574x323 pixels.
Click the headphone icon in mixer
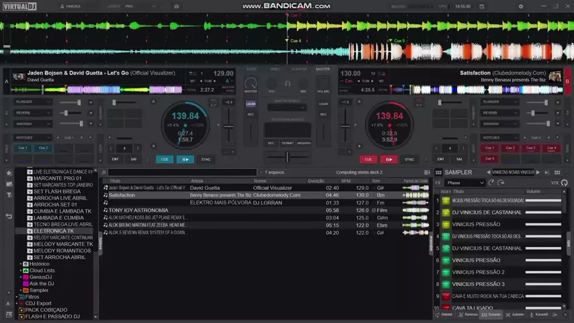pyautogui.click(x=288, y=84)
